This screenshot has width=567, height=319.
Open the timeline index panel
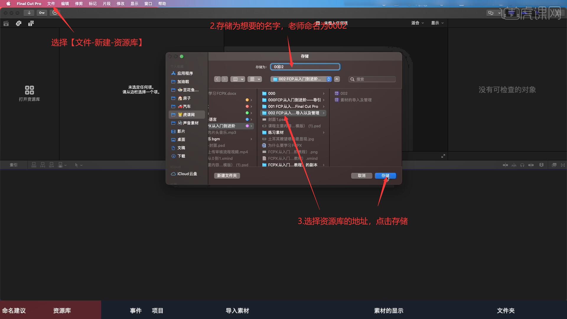click(x=14, y=165)
